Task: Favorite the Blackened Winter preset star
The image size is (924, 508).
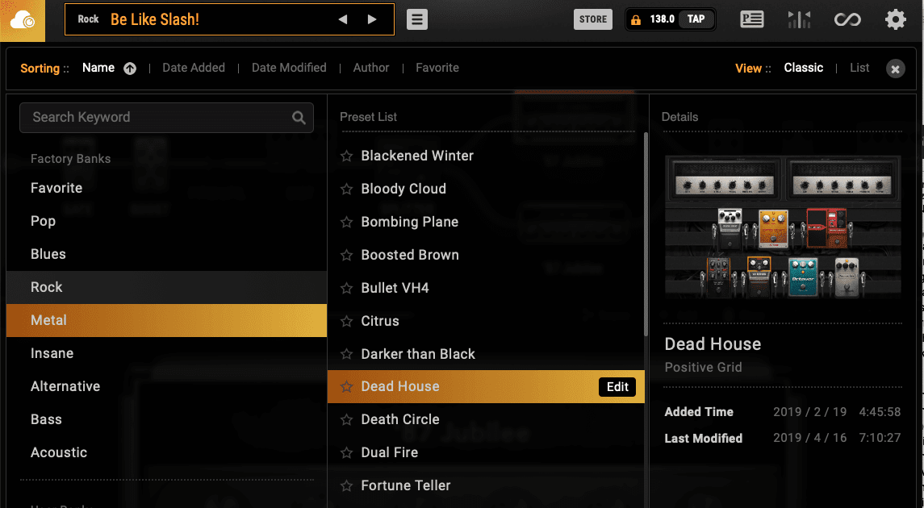Action: coord(346,156)
